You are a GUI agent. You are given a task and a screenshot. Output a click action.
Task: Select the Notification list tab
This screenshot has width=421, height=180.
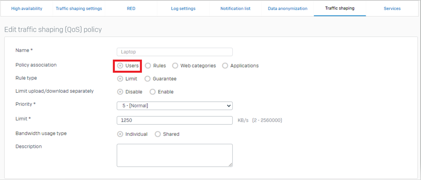(235, 9)
